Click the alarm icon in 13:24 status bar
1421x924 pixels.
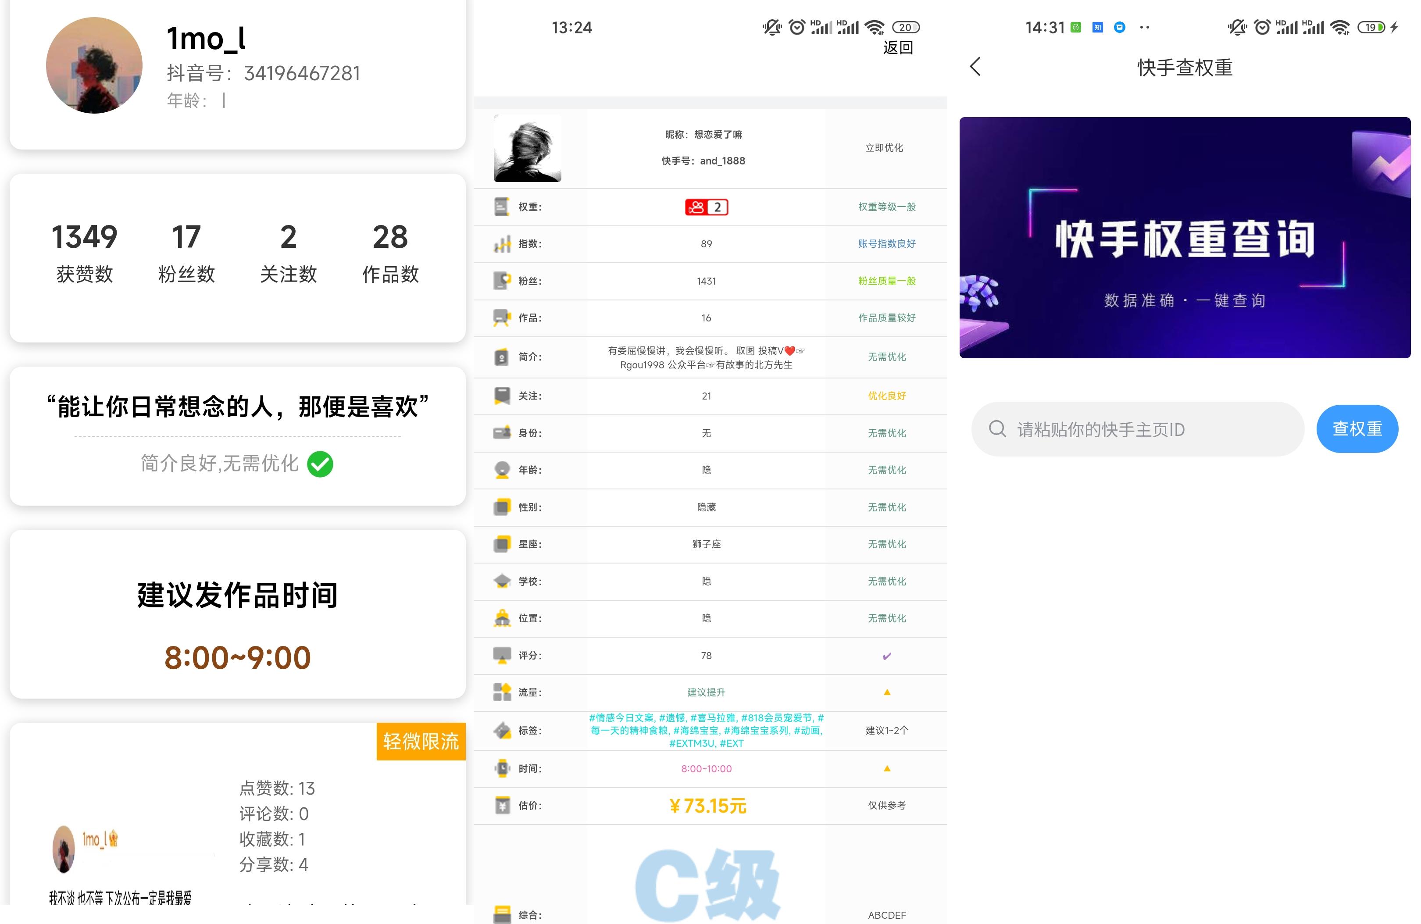(796, 27)
